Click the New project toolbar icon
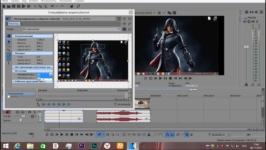This screenshot has height=150, width=266. [x=4, y=7]
